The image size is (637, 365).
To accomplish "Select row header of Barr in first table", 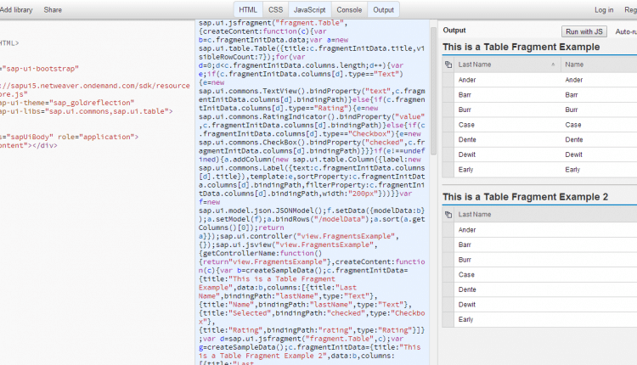I will 448,95.
